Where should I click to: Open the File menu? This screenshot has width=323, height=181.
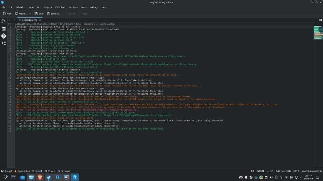click(x=4, y=7)
